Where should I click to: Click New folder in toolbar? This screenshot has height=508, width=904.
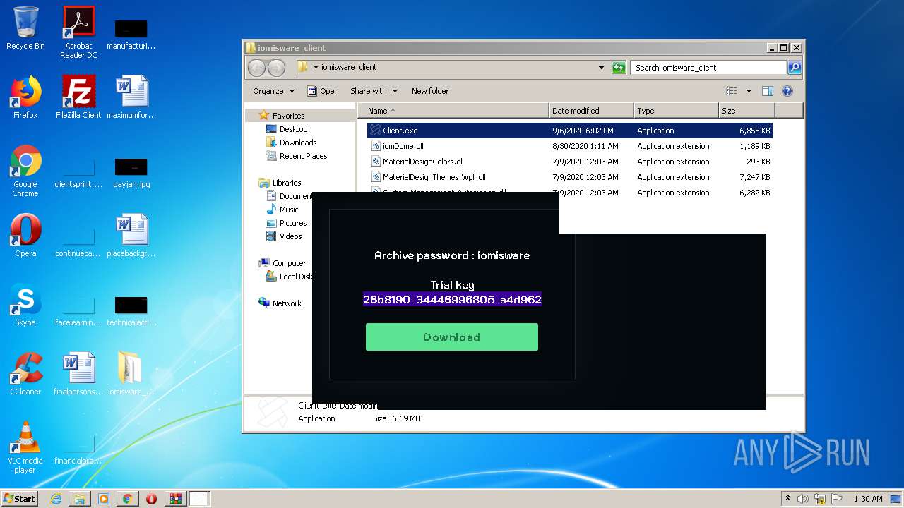[430, 91]
